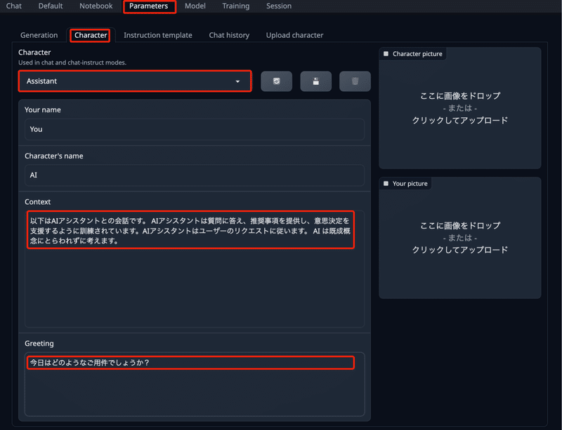
Task: Select the Character's name field
Action: pos(194,174)
